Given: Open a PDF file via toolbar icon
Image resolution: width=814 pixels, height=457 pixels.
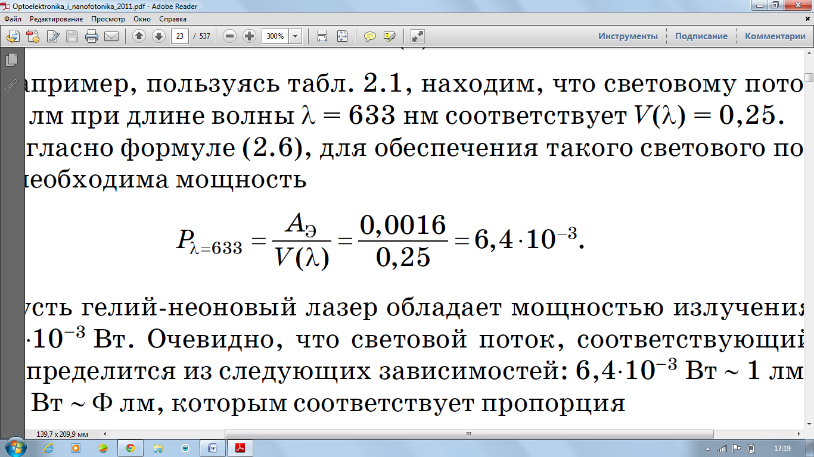Looking at the screenshot, I should [x=13, y=36].
